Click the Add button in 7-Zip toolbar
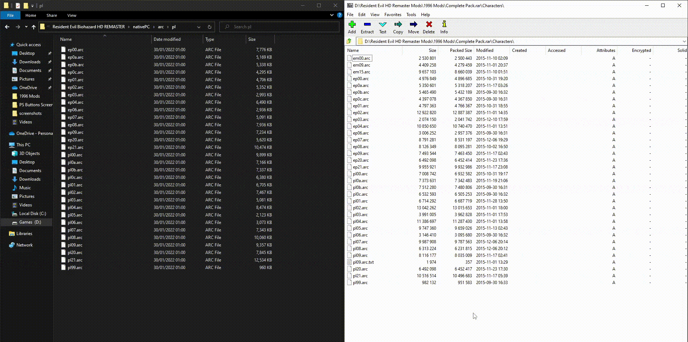 (352, 27)
